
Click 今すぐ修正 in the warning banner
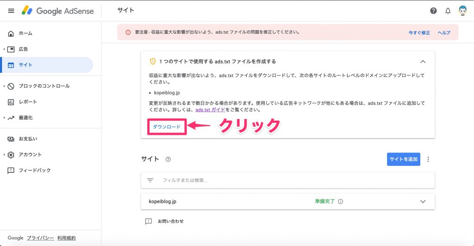pyautogui.click(x=419, y=33)
